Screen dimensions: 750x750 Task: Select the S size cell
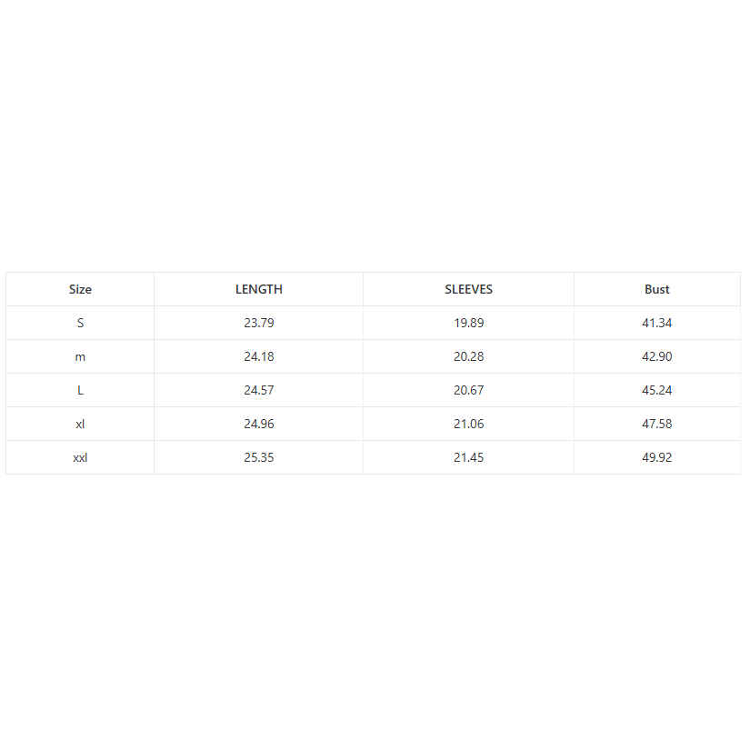pos(80,323)
